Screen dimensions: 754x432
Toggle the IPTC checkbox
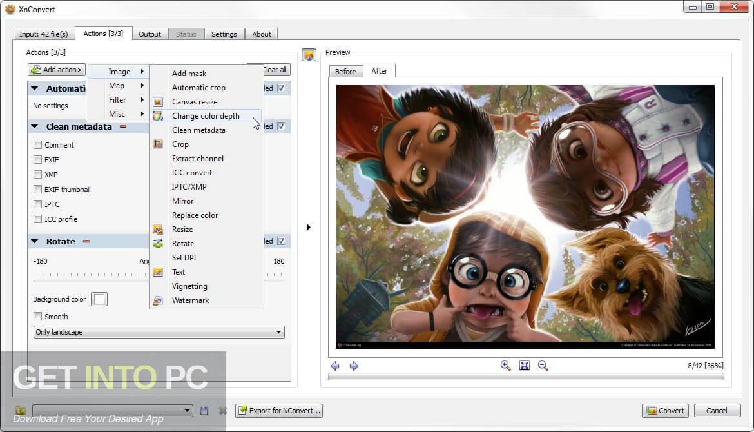(37, 204)
